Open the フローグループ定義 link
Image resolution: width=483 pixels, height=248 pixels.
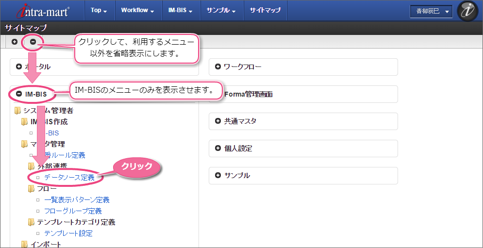pos(73,211)
